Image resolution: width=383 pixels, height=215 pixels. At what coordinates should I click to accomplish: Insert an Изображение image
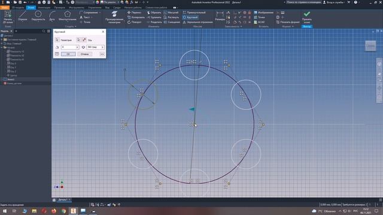point(263,13)
